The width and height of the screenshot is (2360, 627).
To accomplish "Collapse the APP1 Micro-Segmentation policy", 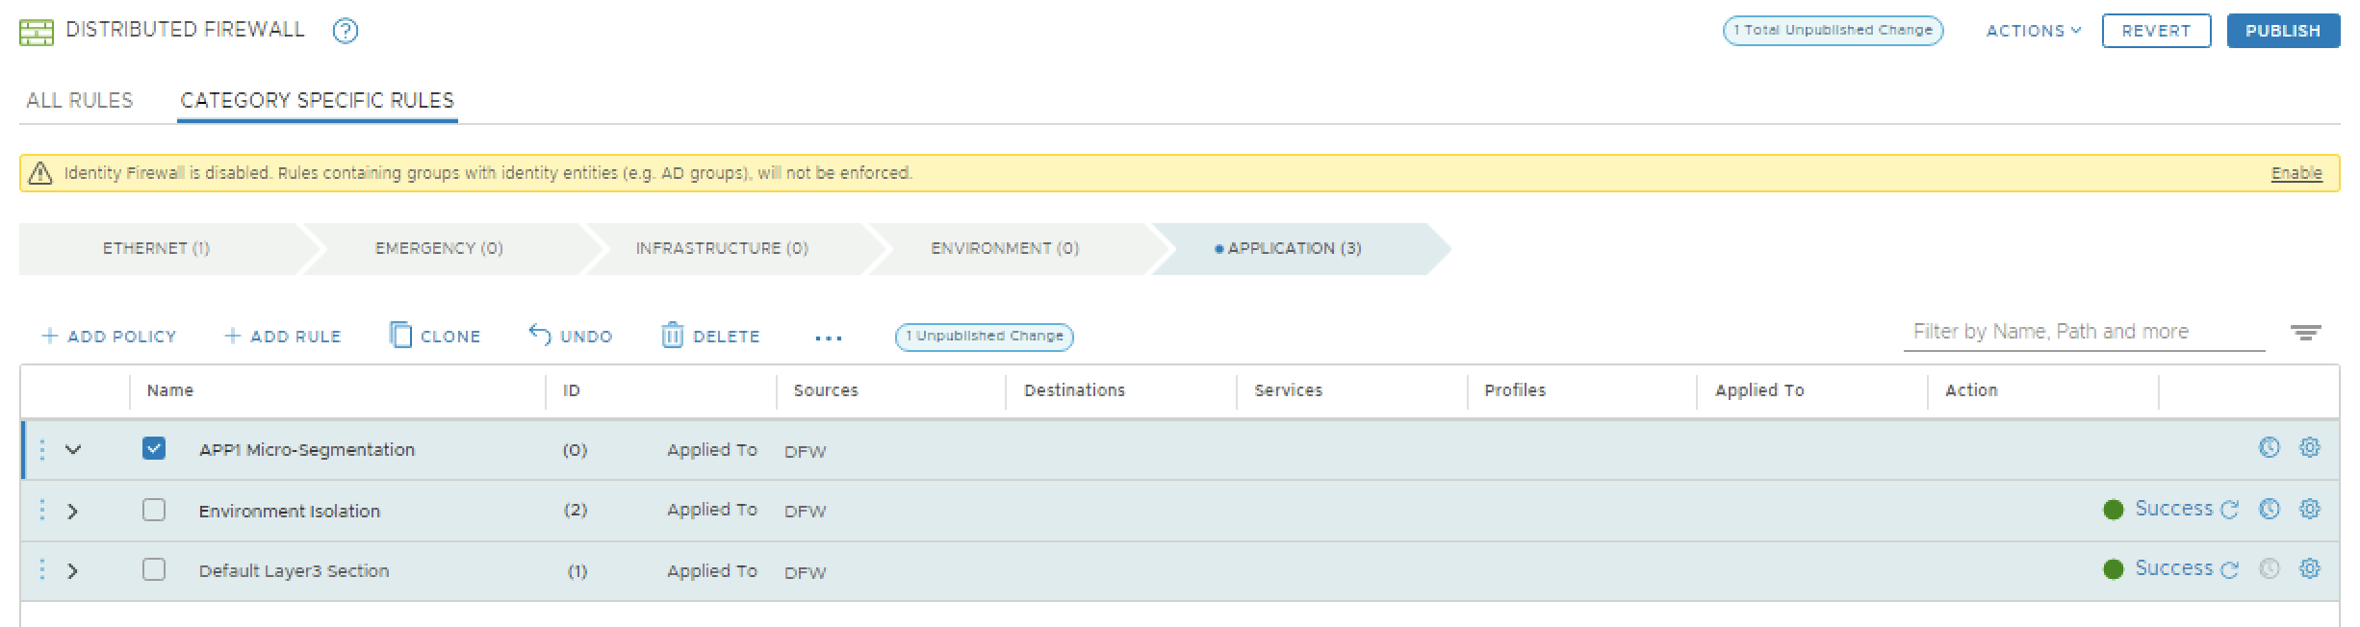I will pyautogui.click(x=73, y=449).
